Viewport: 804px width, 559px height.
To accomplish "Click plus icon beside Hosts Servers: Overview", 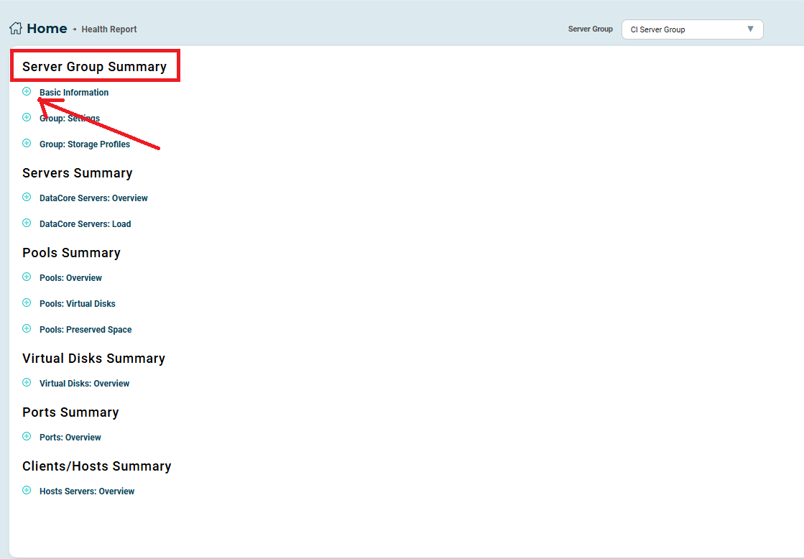I will (x=27, y=490).
